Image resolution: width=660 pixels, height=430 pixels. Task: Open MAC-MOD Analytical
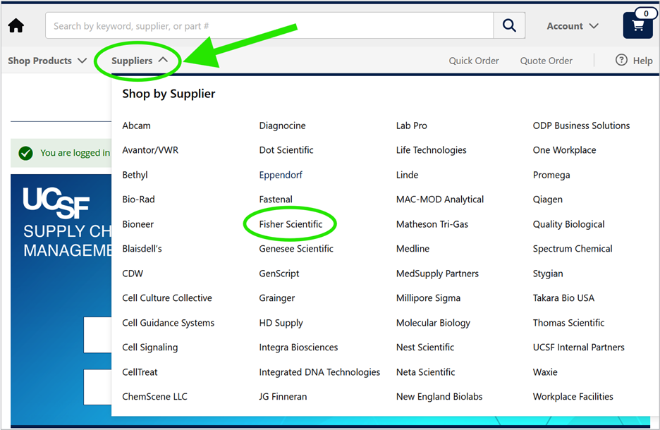(440, 199)
